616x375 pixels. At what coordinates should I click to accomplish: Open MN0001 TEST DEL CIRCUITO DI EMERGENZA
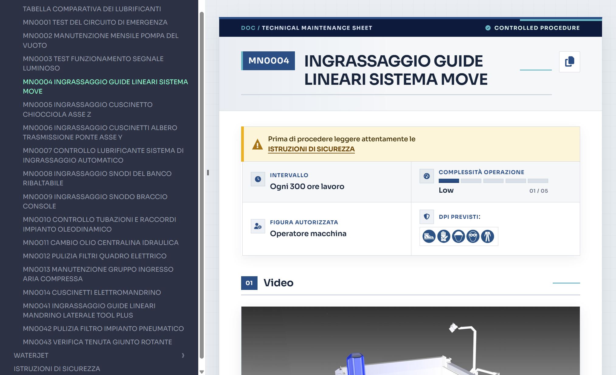95,22
